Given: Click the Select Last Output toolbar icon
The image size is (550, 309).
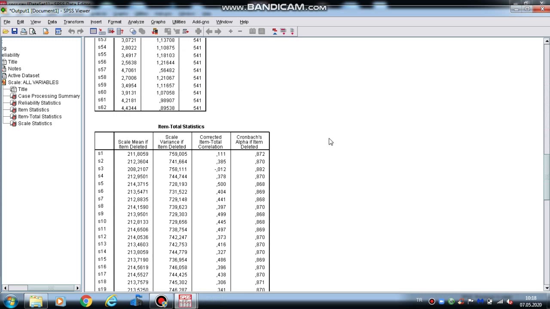Looking at the screenshot, I should [155, 31].
